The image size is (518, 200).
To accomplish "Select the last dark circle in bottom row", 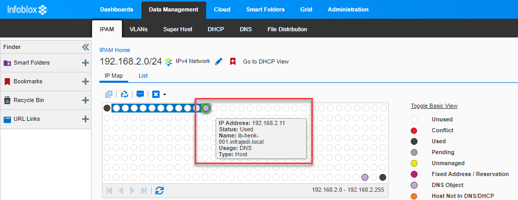I will 383,177.
